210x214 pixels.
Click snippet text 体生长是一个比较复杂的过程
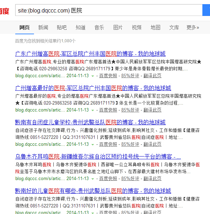click(149, 103)
